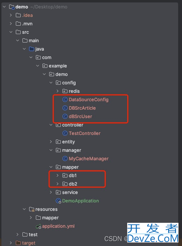Collapse the config package
The image size is (182, 246).
coord(51,83)
